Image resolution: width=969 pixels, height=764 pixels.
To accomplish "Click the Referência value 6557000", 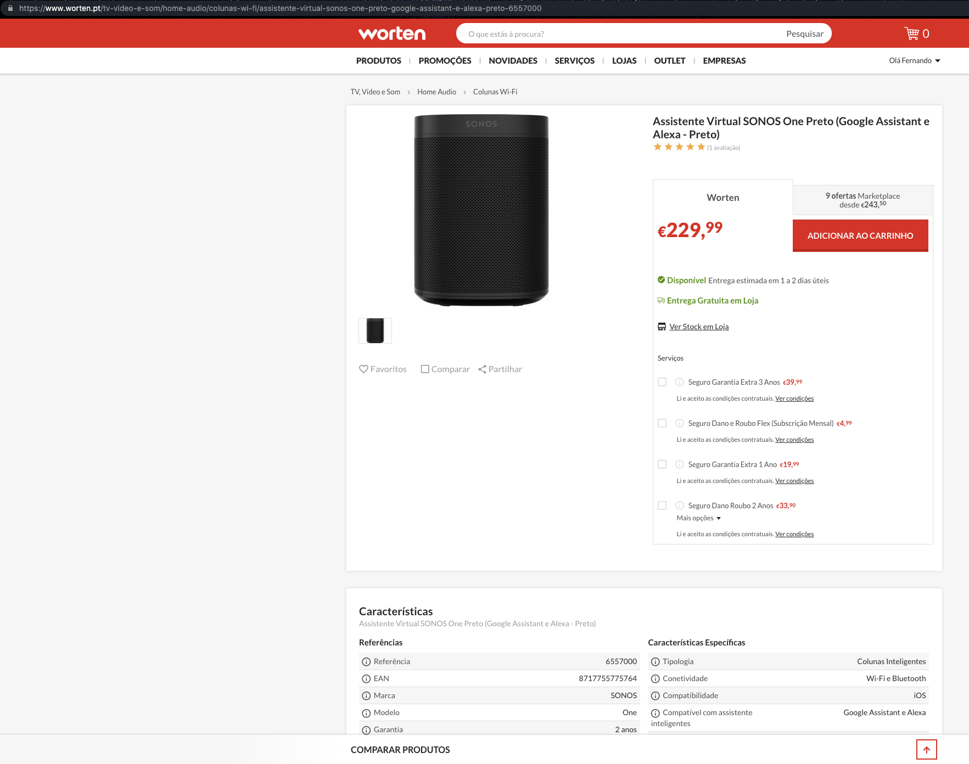I will point(621,662).
